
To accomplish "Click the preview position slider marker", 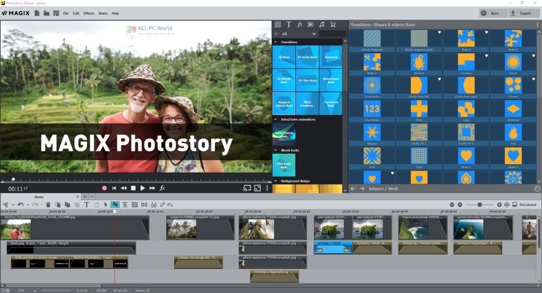I will (x=13, y=179).
